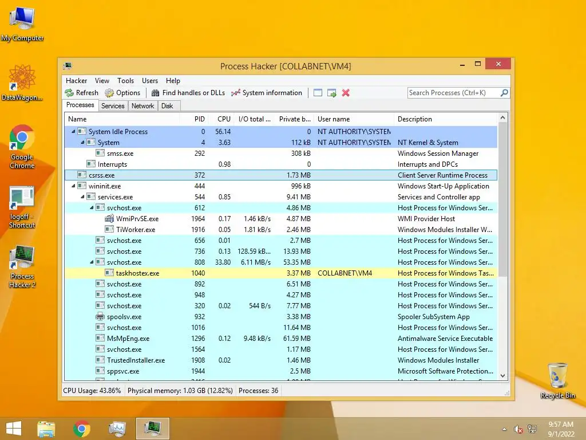This screenshot has height=440, width=586.
Task: Sort by the PID column header
Action: [193, 119]
